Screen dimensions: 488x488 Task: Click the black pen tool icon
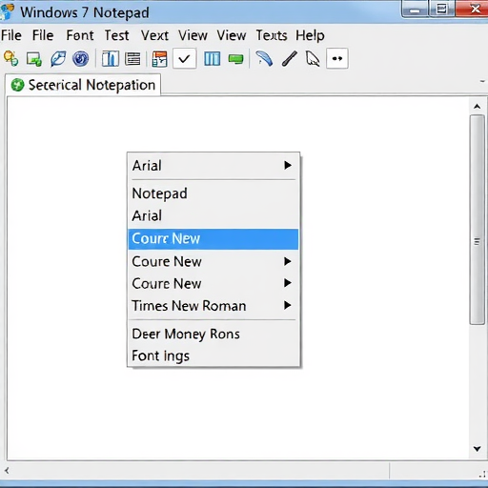click(x=290, y=58)
